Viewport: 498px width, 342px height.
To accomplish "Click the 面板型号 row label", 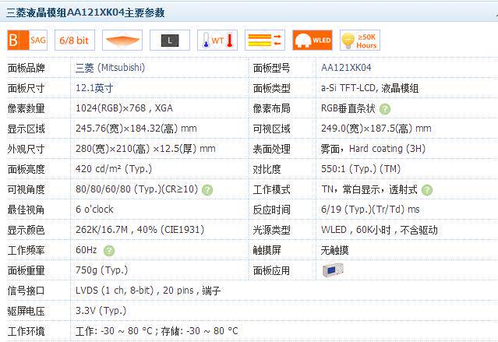I will 271,68.
